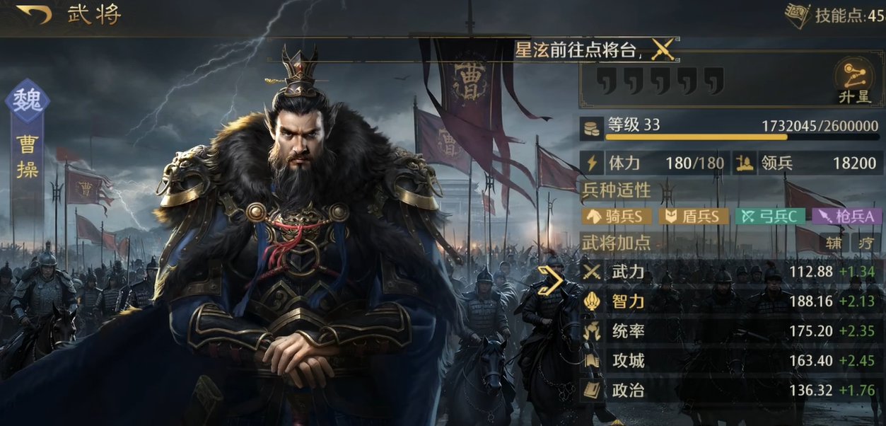Click the crossed swords icon beside 点将台
Viewport: 886px width, 426px height.
[x=663, y=50]
